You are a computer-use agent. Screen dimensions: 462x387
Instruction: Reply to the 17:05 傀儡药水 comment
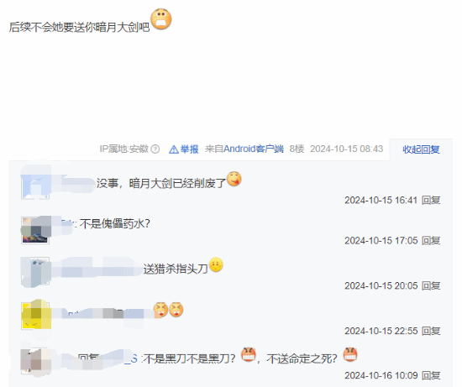point(431,241)
